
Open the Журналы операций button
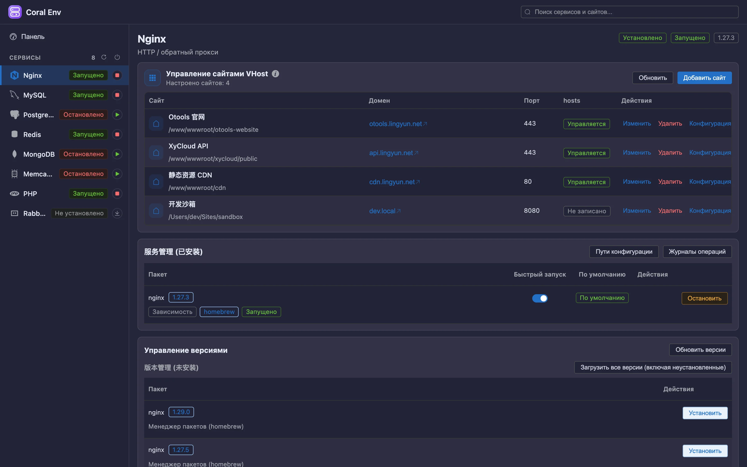pyautogui.click(x=697, y=252)
